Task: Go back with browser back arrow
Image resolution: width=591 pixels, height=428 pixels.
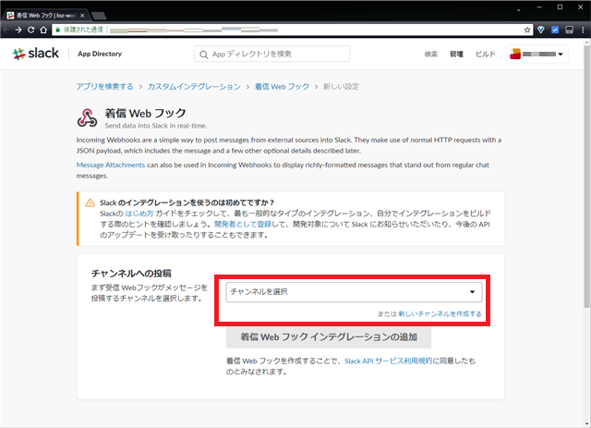Action: coord(6,30)
